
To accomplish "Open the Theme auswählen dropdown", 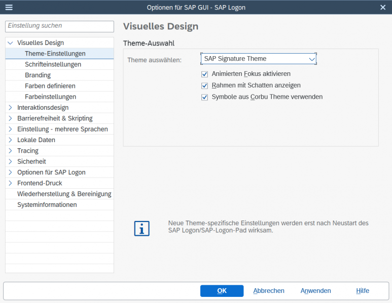I will 259,59.
